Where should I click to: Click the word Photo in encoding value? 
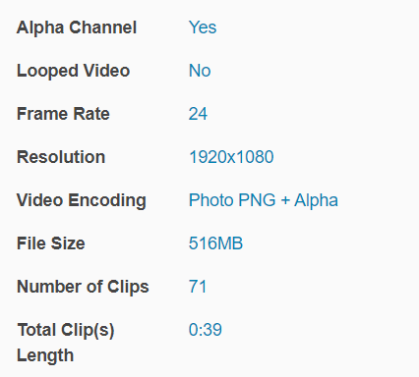[211, 200]
